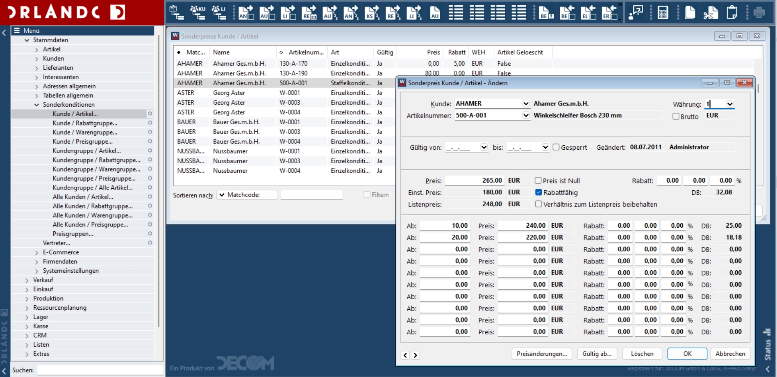Click the Löschen button
This screenshot has width=777, height=377.
click(642, 354)
